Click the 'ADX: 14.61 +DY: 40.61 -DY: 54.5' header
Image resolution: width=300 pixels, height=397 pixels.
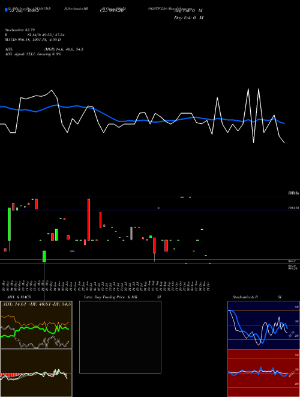tap(37, 304)
